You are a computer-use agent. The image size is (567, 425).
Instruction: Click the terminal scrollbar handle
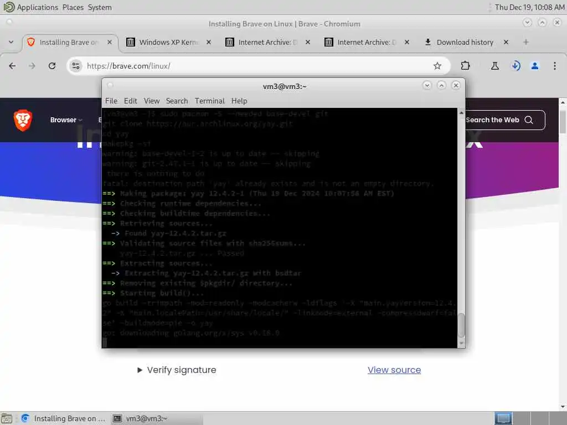tap(461, 325)
